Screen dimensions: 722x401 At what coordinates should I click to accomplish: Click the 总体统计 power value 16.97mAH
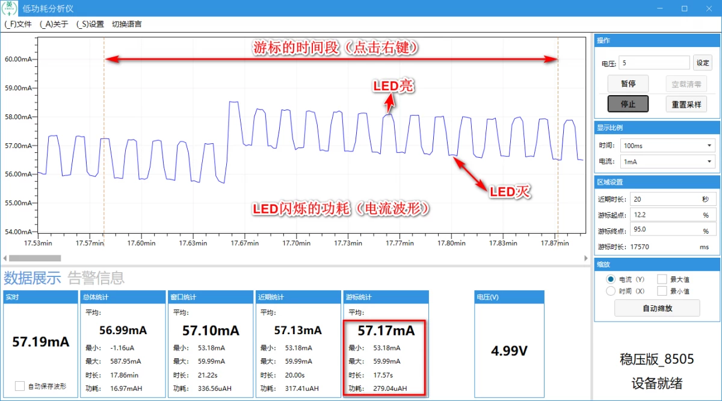pyautogui.click(x=128, y=389)
